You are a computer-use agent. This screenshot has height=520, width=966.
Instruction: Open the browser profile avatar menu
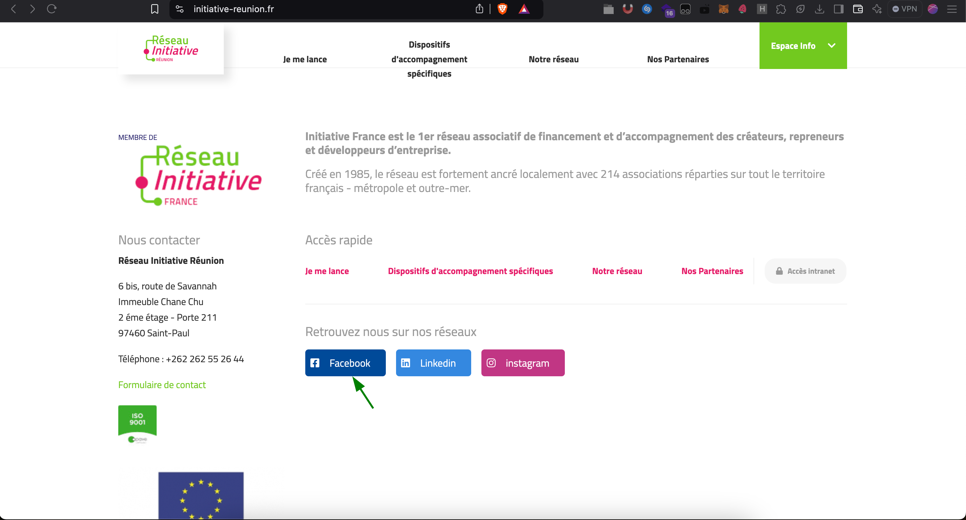(933, 9)
